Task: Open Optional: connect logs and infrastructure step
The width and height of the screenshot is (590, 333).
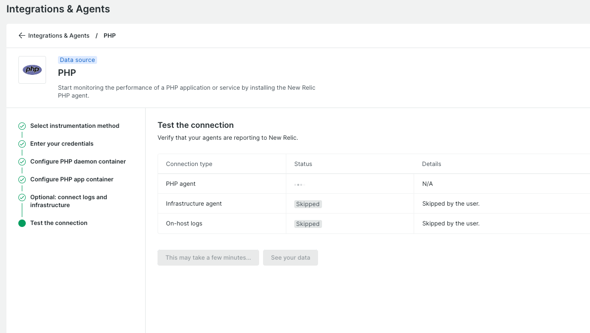Action: click(x=68, y=201)
